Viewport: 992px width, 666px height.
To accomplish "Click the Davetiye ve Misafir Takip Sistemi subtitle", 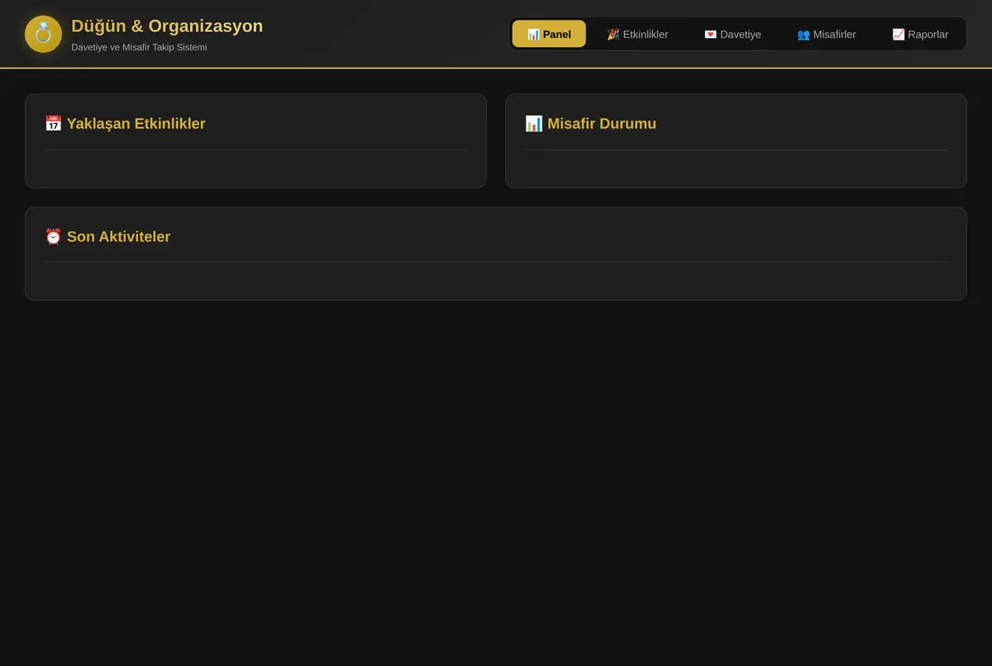I will pos(139,47).
